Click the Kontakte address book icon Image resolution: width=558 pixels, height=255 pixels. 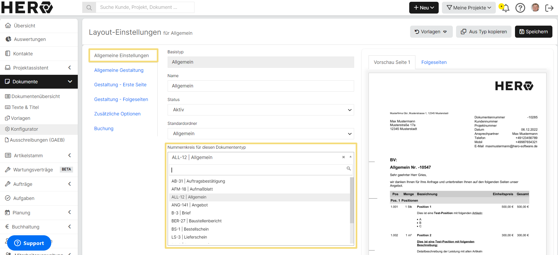pyautogui.click(x=8, y=54)
